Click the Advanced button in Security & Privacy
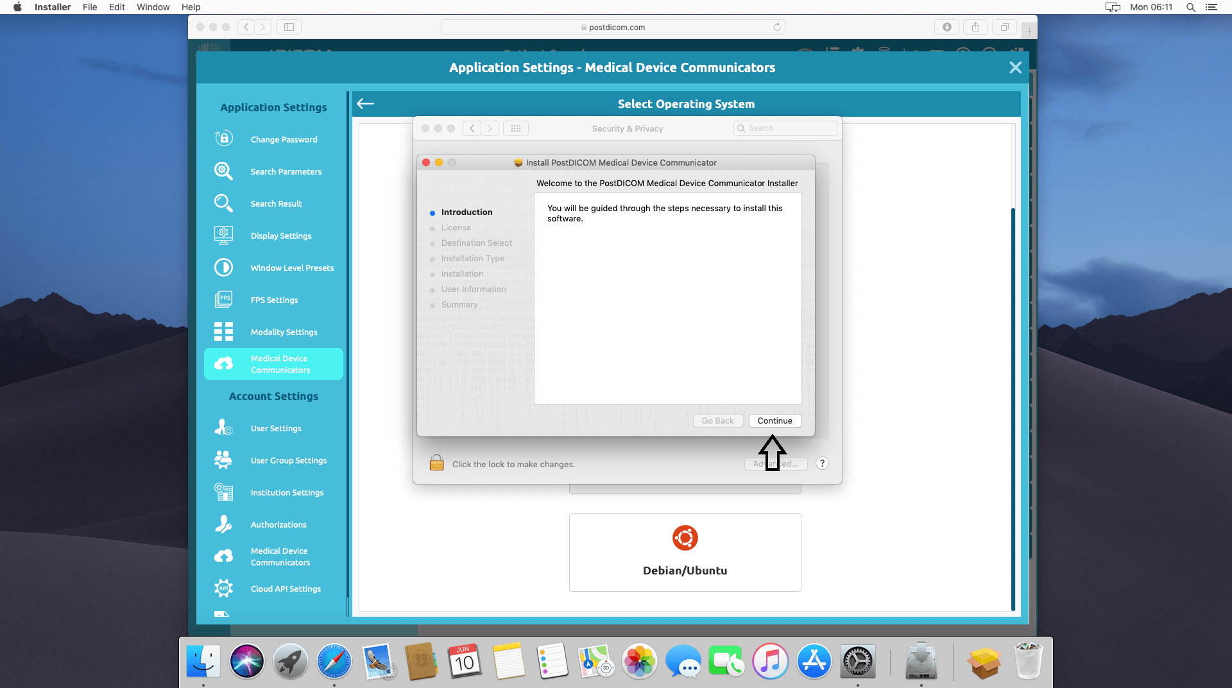Viewport: 1232px width, 688px height. click(776, 463)
